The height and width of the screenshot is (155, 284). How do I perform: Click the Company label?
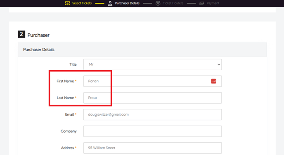(69, 131)
